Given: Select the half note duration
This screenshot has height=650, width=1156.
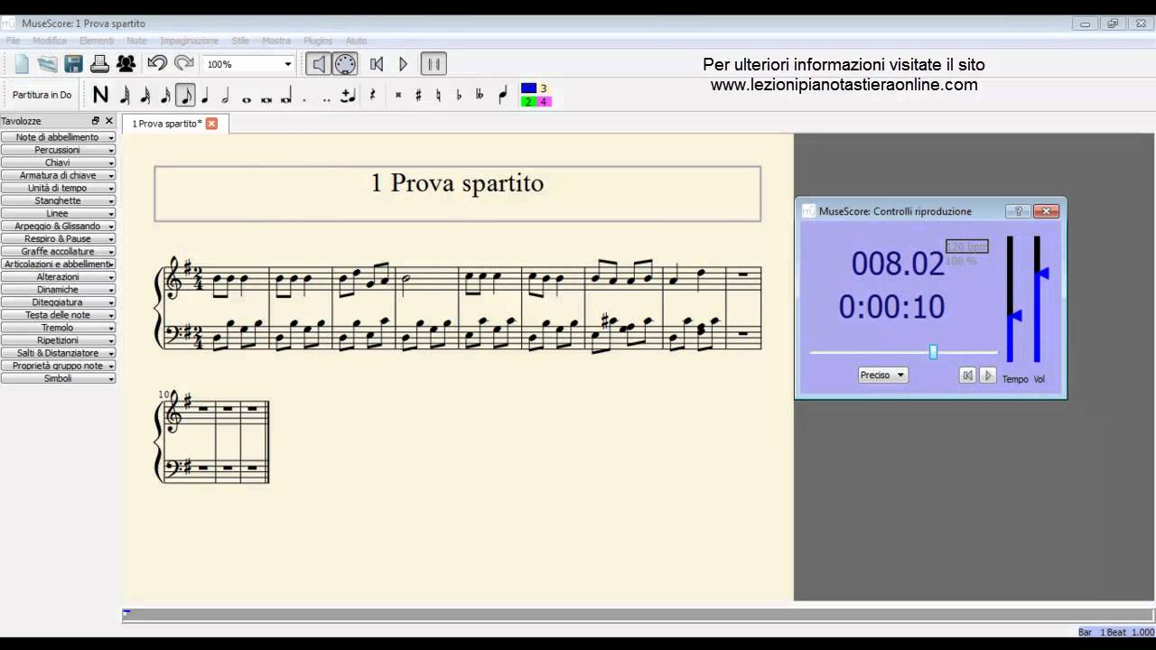Looking at the screenshot, I should [x=225, y=95].
